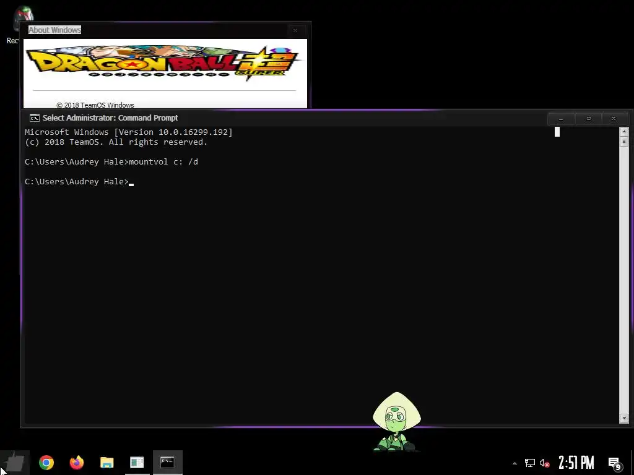
Task: Launch Firefox from the taskbar
Action: coord(76,463)
